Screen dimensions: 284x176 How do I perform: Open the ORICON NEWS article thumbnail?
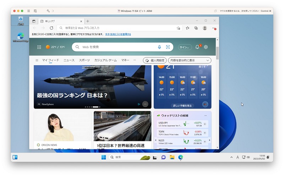click(62, 126)
